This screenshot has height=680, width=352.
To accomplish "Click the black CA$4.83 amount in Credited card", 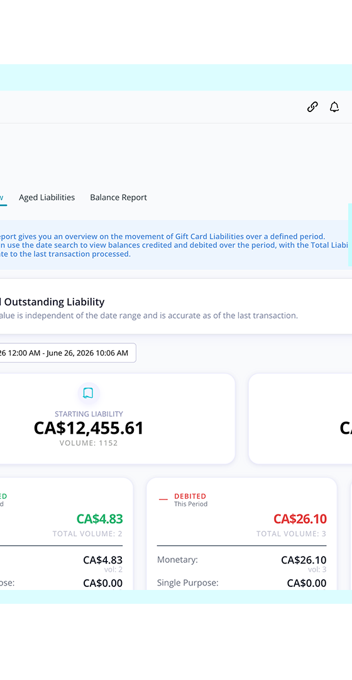I will click(102, 560).
